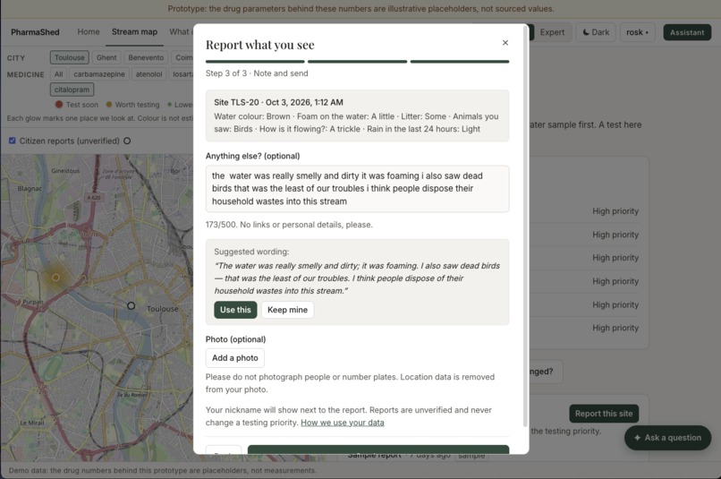Open the Ask a question sparkle chat

pos(667,438)
